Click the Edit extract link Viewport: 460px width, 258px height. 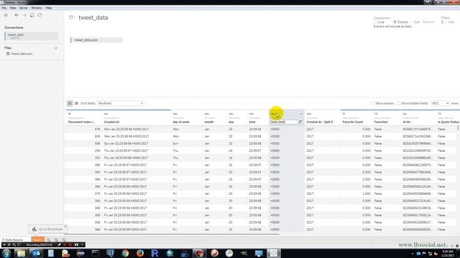tap(417, 22)
